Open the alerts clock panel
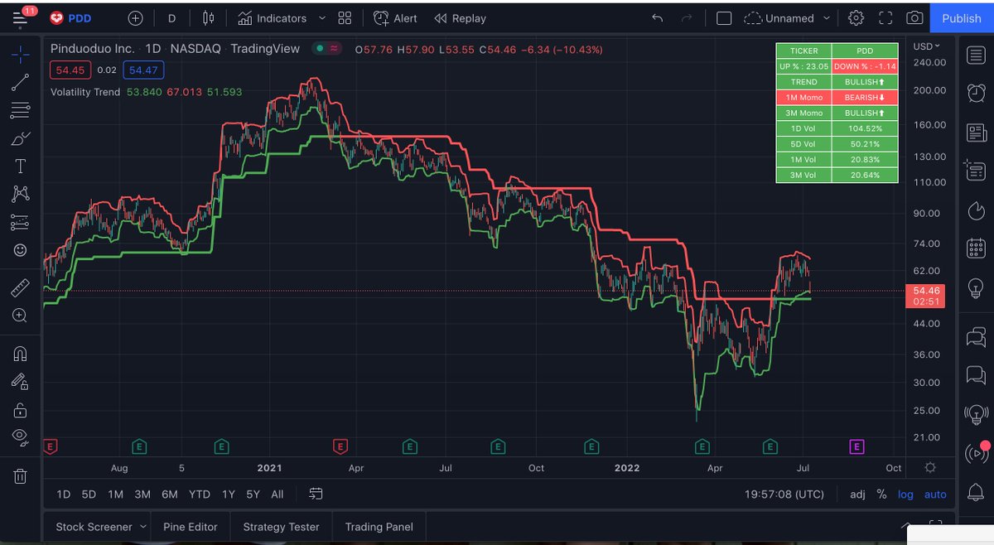994x545 pixels. point(977,93)
